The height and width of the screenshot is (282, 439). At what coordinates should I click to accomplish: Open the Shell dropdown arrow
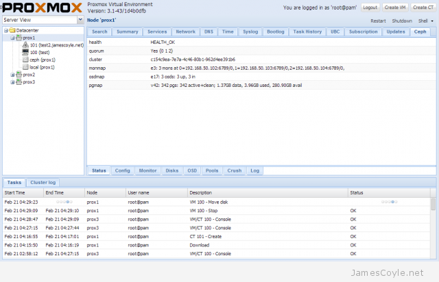tap(432, 21)
